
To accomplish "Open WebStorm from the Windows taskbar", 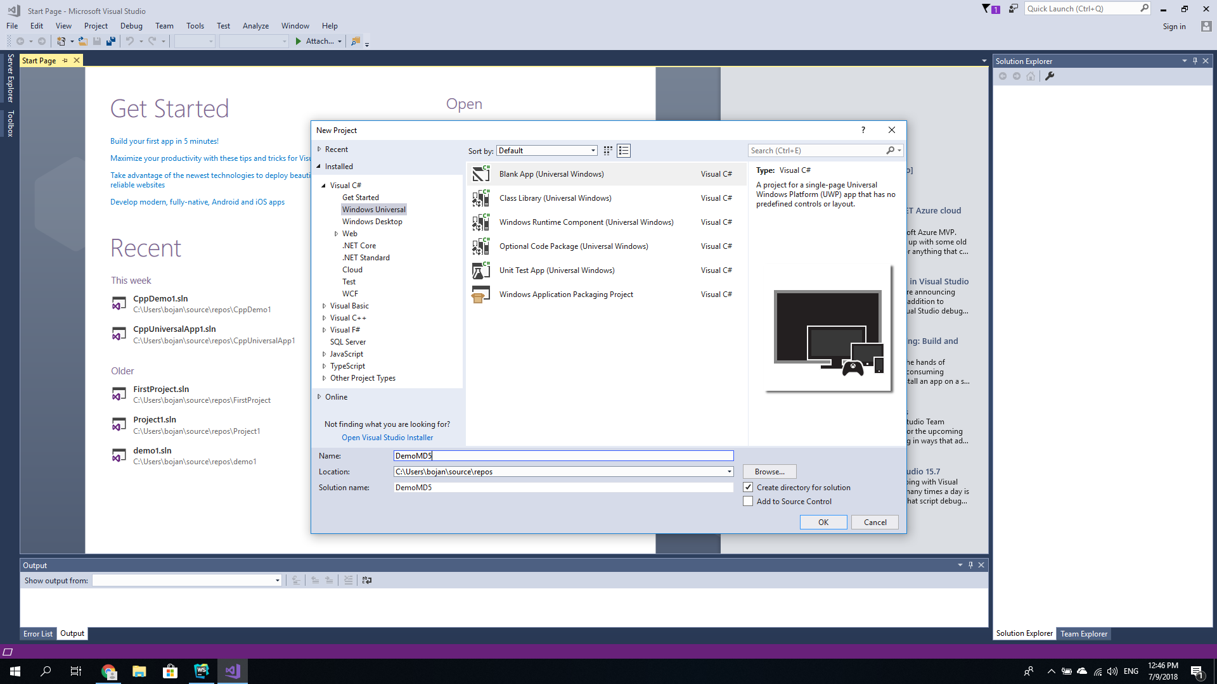I will pyautogui.click(x=202, y=671).
